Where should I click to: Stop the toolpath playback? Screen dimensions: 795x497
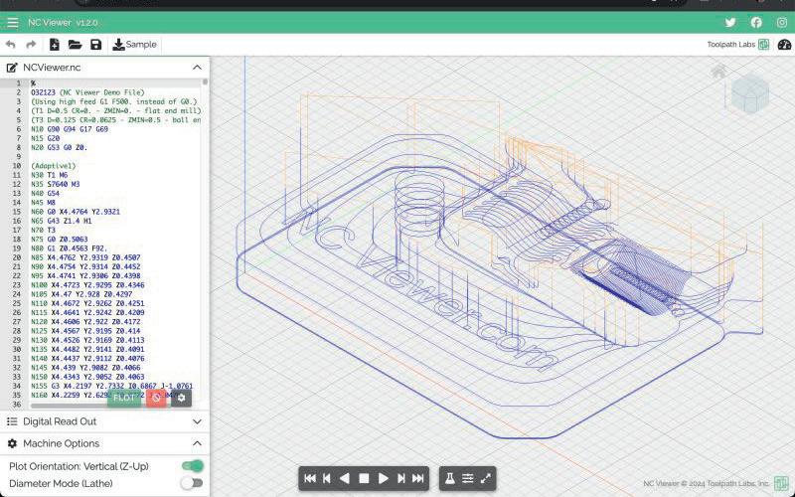(364, 478)
